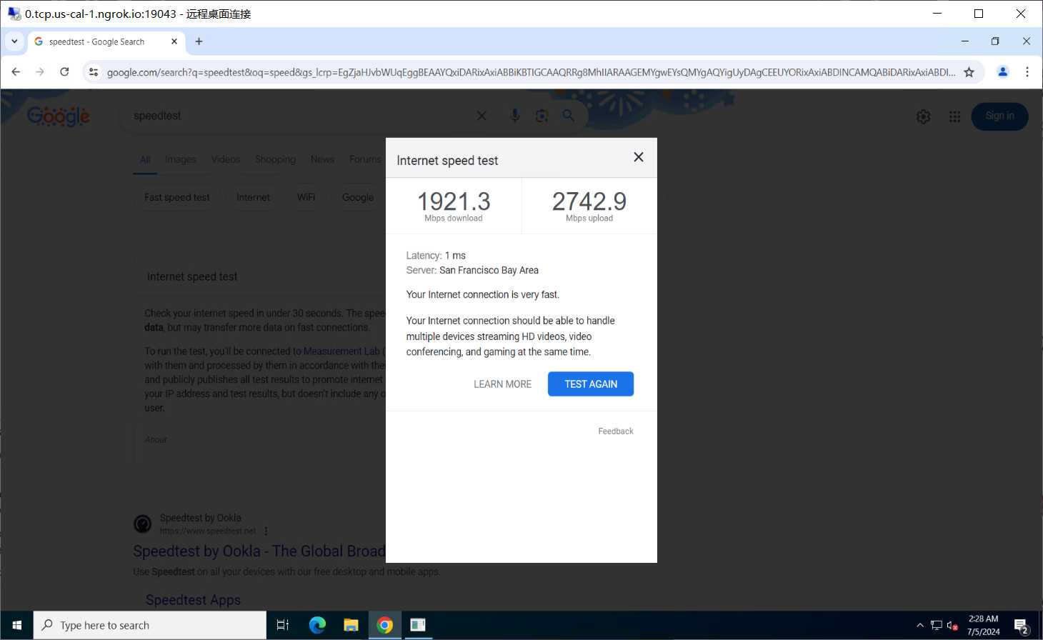Switch to the Shopping results tab
Screen dimensions: 1043x640
tap(275, 159)
